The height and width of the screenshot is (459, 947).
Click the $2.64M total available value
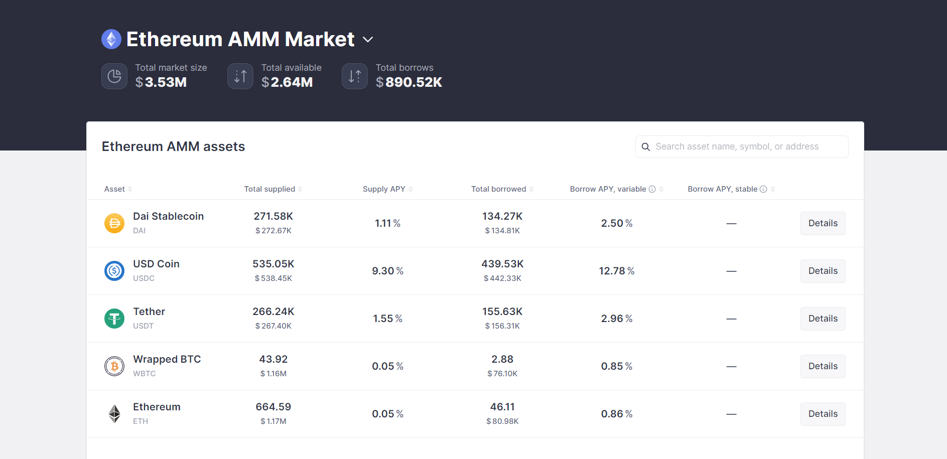click(287, 82)
